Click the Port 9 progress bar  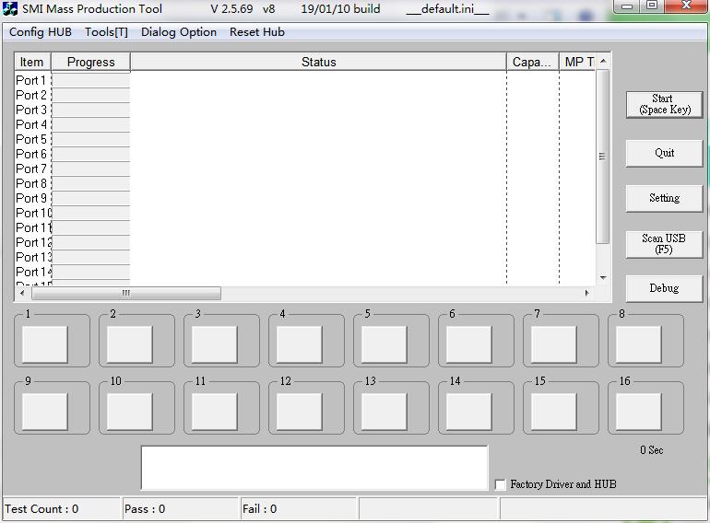(91, 198)
